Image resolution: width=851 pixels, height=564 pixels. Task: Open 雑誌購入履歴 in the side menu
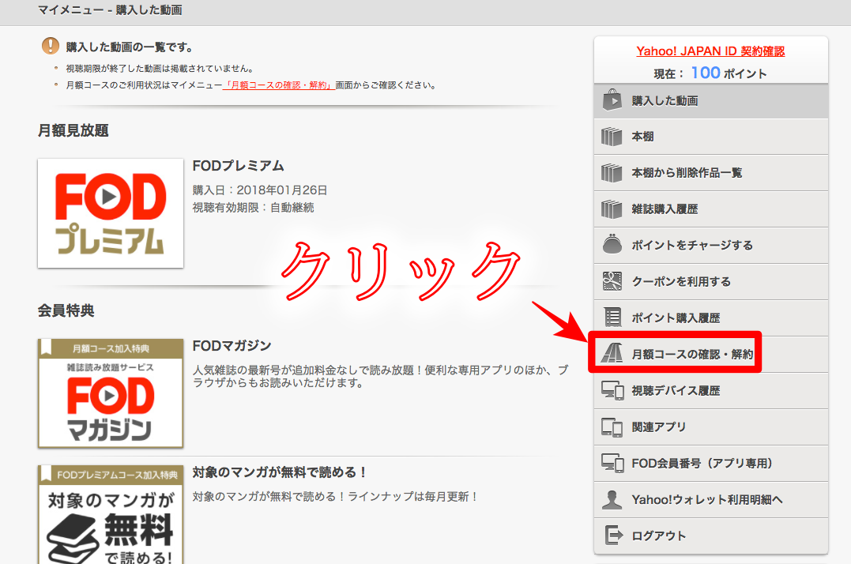point(711,209)
